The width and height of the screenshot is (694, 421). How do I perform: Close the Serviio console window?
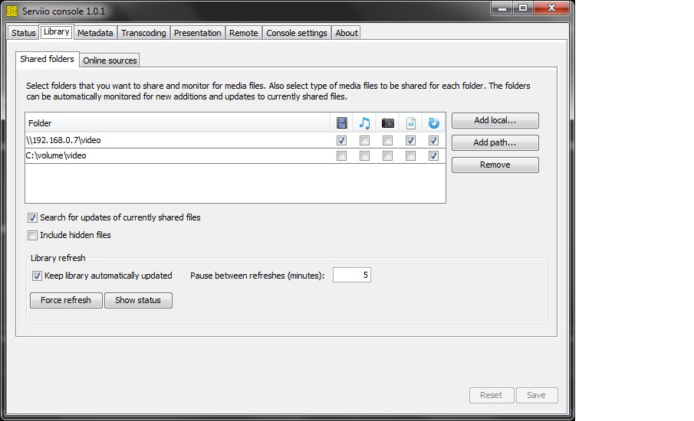pos(551,8)
